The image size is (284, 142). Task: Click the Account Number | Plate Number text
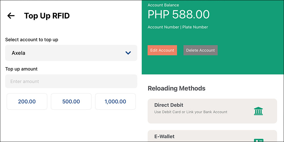pos(178,27)
